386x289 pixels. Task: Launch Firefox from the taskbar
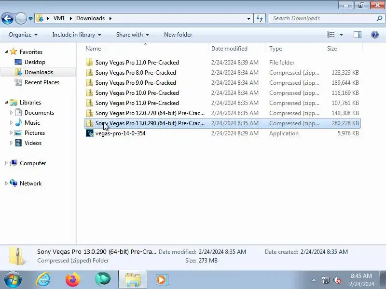(73, 279)
